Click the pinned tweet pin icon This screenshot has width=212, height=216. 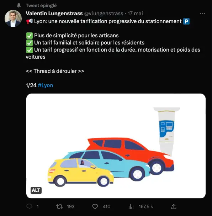click(19, 5)
